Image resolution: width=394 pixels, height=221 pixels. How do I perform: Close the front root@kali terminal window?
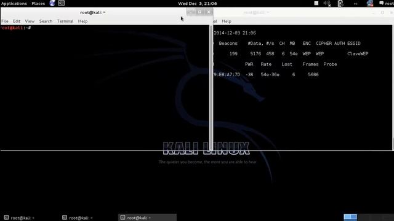tap(209, 12)
